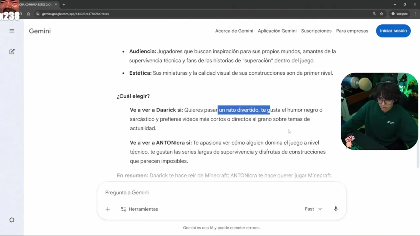The image size is (420, 236).
Task: Click the browser home button
Action: [29, 14]
